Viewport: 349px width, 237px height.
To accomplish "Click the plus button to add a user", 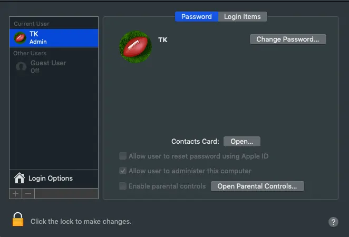I will coord(16,193).
